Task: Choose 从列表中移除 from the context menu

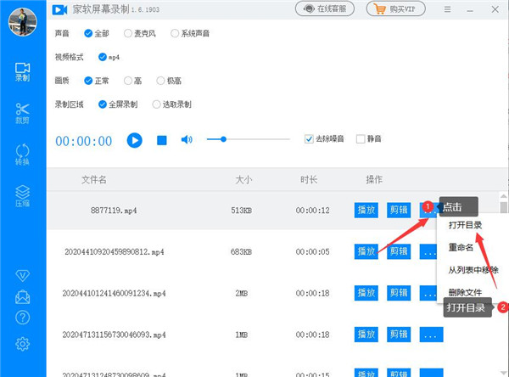Action: [x=473, y=270]
